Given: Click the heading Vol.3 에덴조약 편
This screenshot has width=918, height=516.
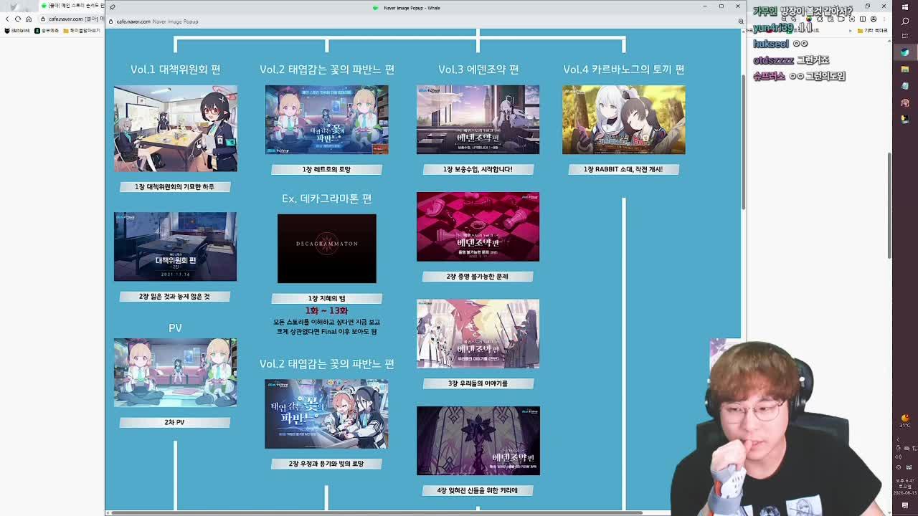Looking at the screenshot, I should point(478,69).
